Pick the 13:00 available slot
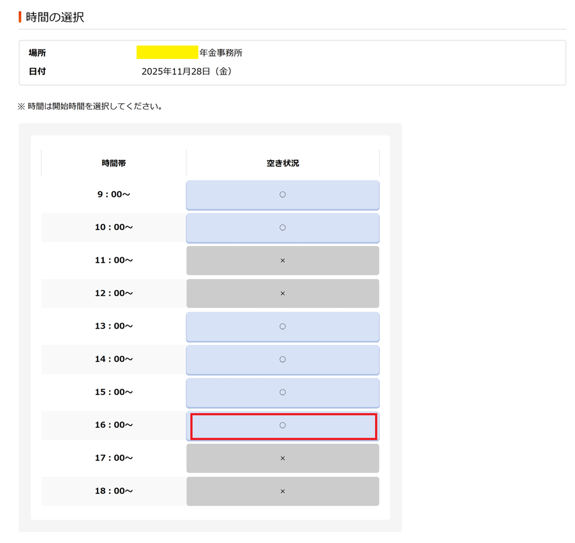575x543 pixels. coord(282,326)
